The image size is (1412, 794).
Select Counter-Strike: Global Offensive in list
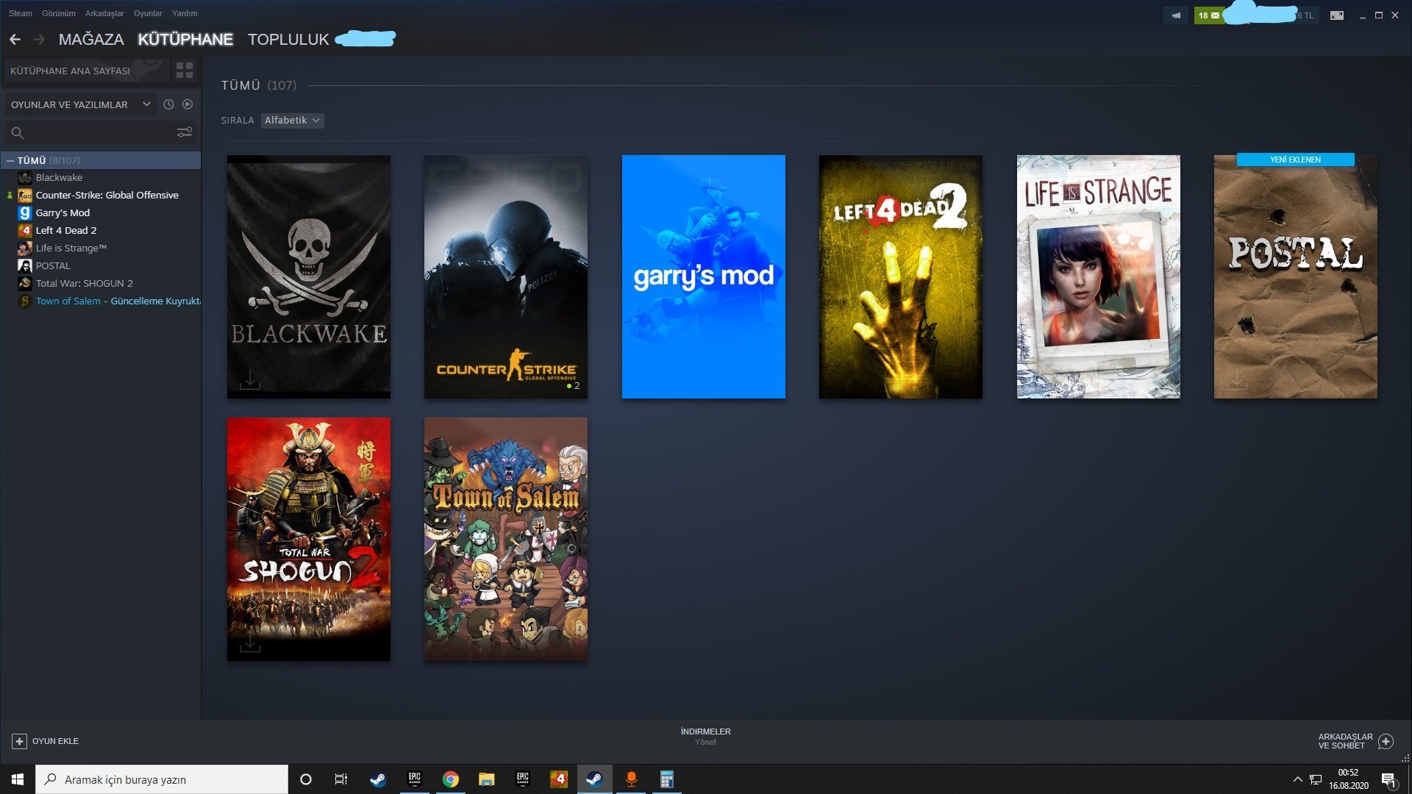coord(107,196)
